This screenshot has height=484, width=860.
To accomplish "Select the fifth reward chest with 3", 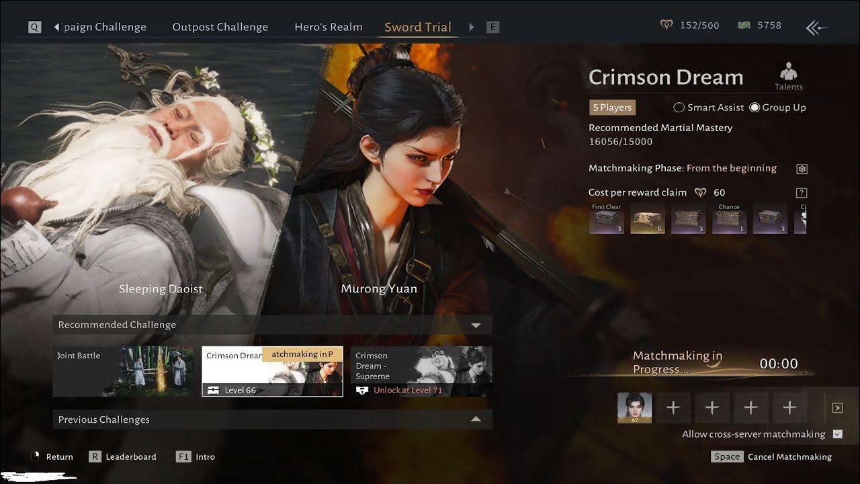I will tap(770, 219).
